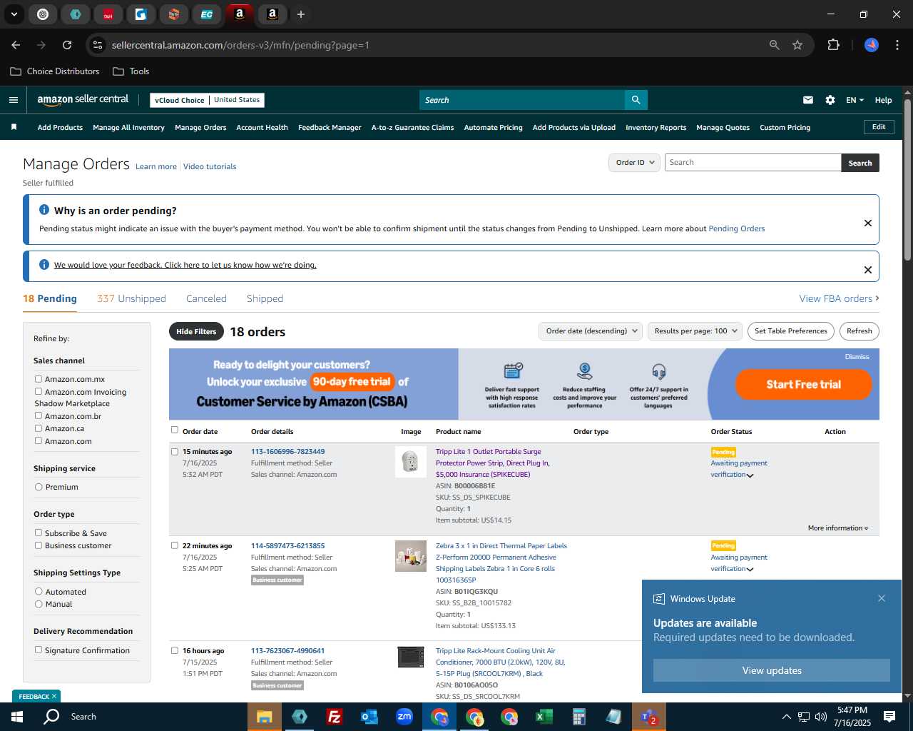Viewport: 913px width, 731px height.
Task: Switch to the 337 Unshipped tab
Action: pos(131,298)
